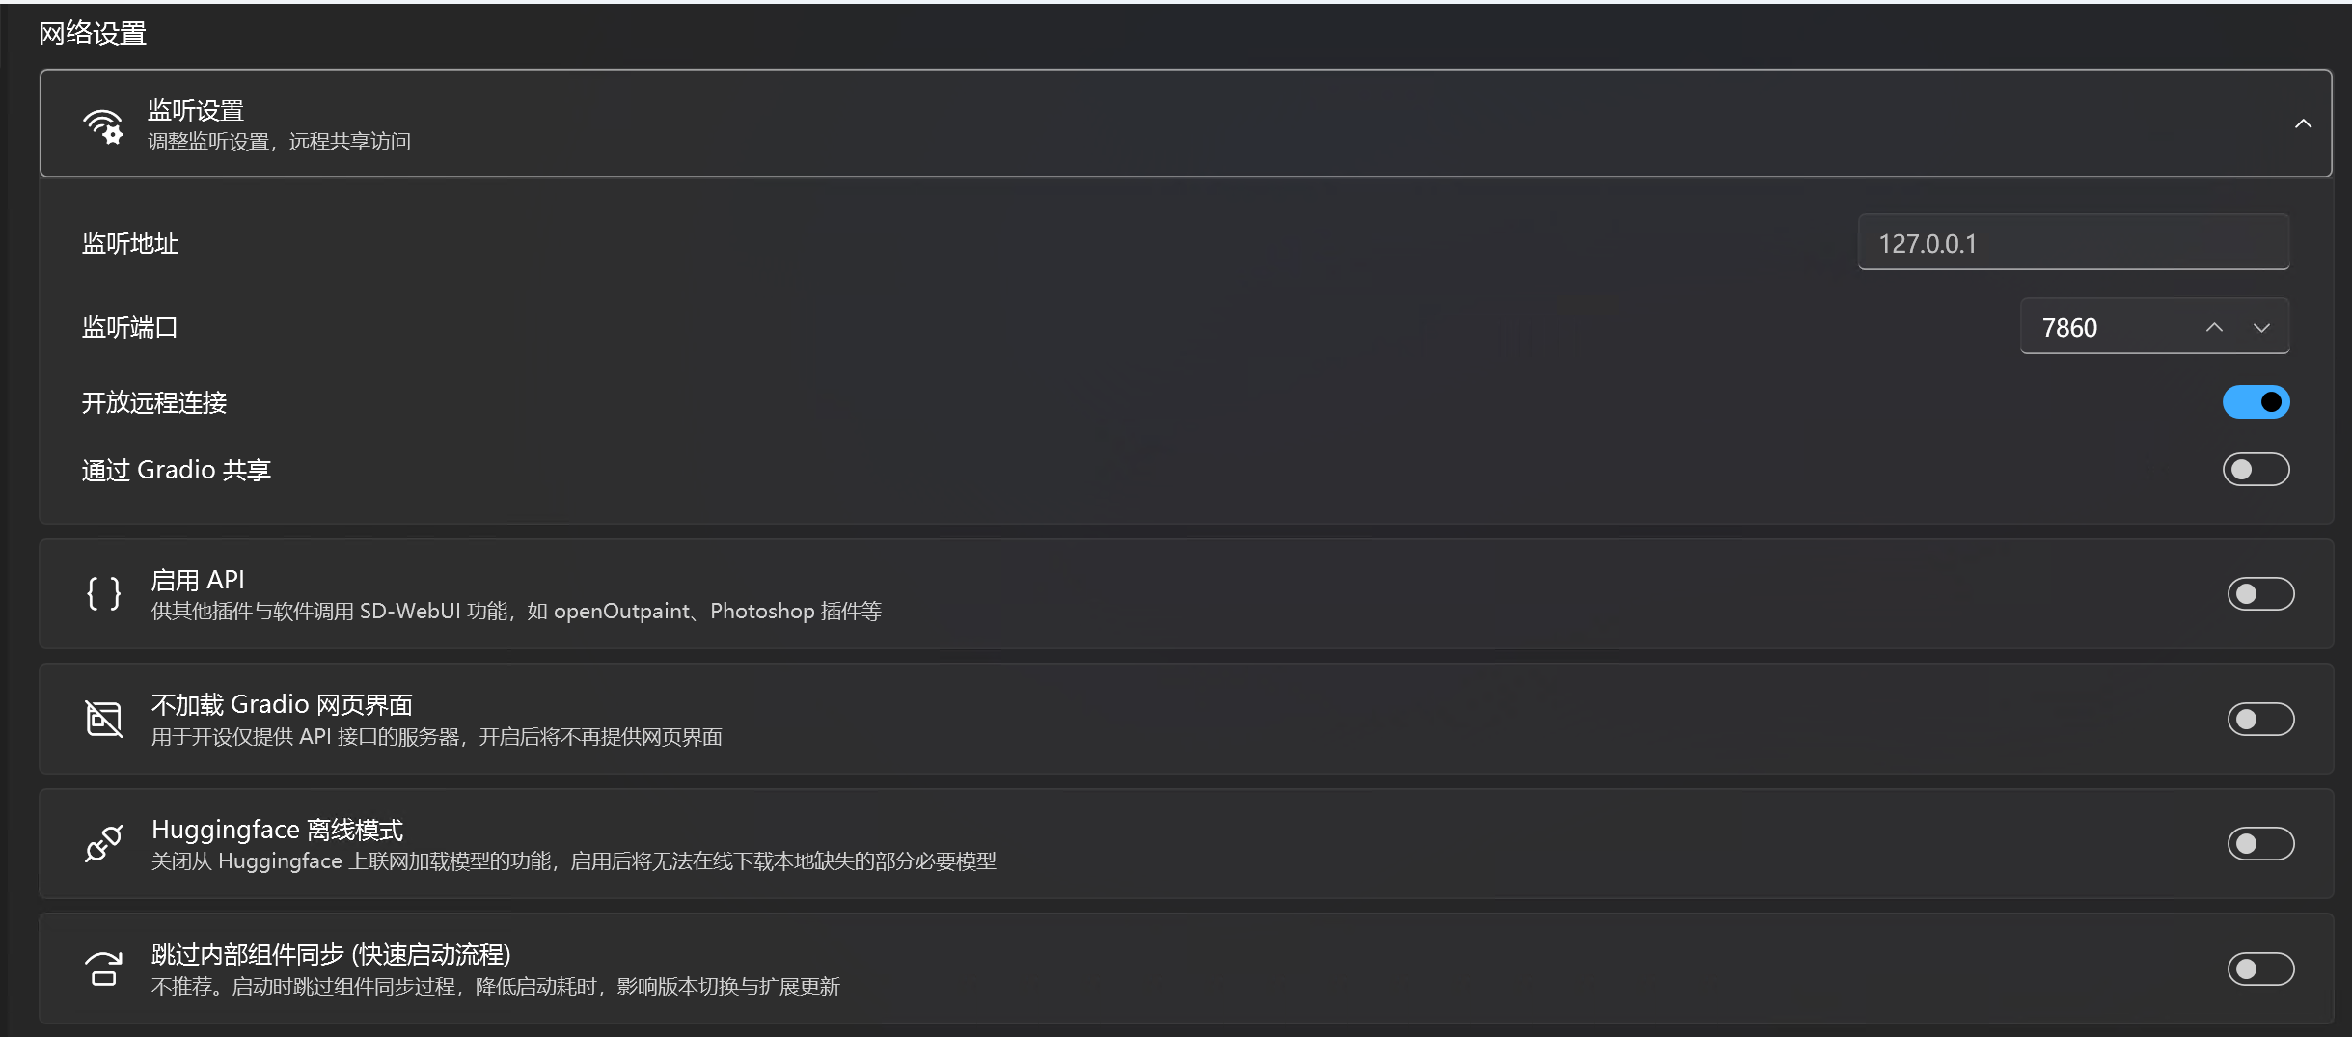Turn on 不加载 Gradio 网页界面
This screenshot has height=1037, width=2352.
tap(2260, 718)
